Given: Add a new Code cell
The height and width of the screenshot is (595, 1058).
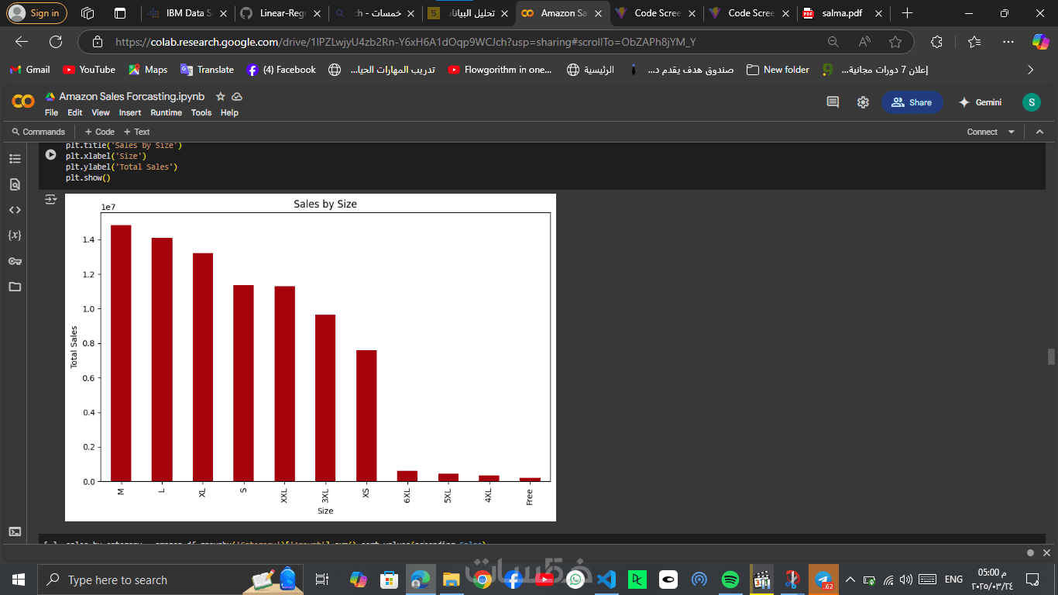Looking at the screenshot, I should pyautogui.click(x=99, y=132).
